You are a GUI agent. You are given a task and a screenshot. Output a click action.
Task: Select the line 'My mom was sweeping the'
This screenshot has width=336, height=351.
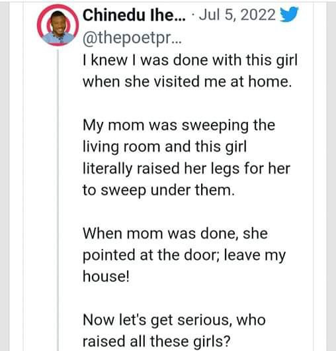tap(179, 126)
